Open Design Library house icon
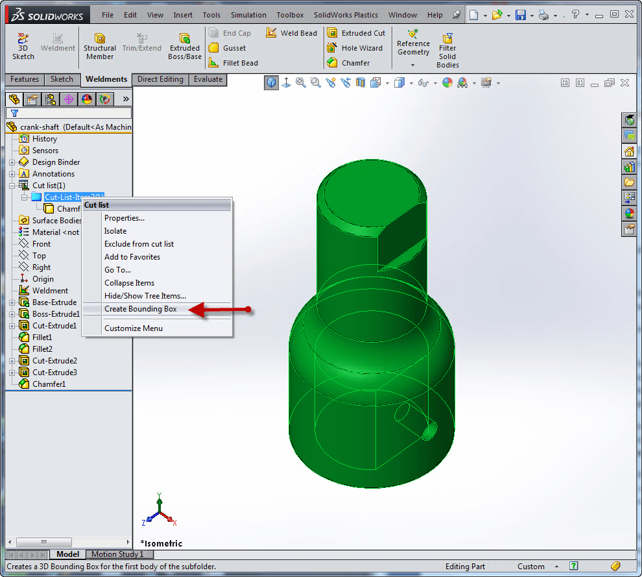 click(629, 152)
